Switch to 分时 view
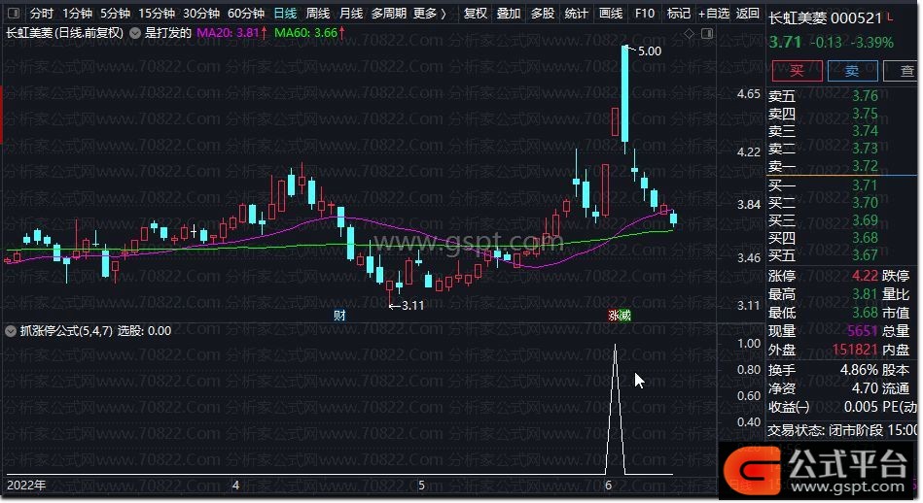Image resolution: width=923 pixels, height=503 pixels. [41, 13]
